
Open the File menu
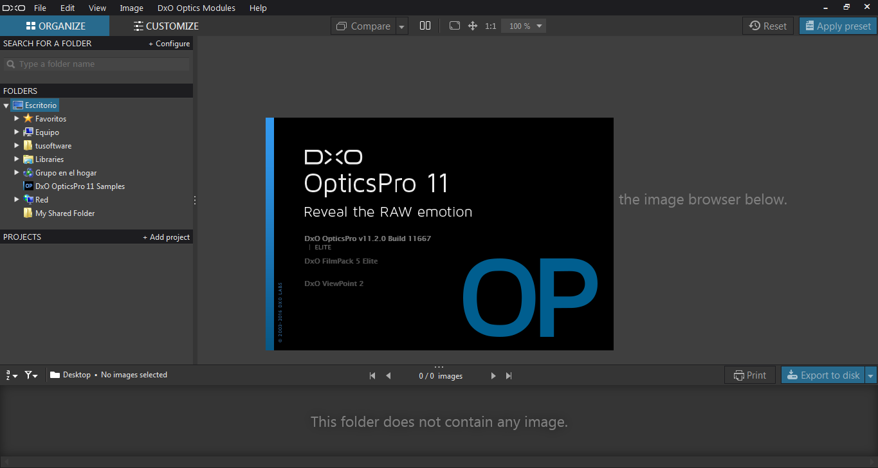(40, 8)
